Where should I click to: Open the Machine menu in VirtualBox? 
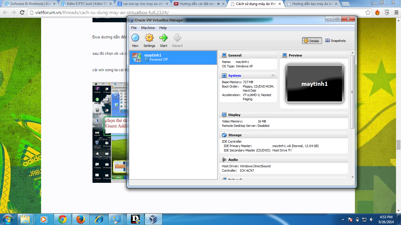pyautogui.click(x=148, y=28)
